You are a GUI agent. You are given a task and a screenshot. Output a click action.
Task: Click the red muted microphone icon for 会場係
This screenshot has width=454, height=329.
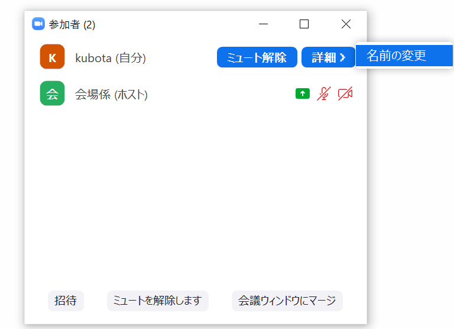323,93
